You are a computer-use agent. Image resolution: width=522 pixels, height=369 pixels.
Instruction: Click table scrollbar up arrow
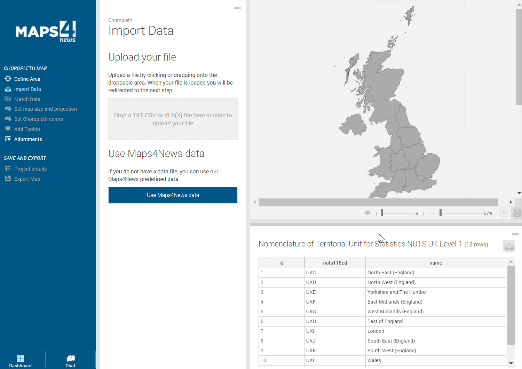511,261
